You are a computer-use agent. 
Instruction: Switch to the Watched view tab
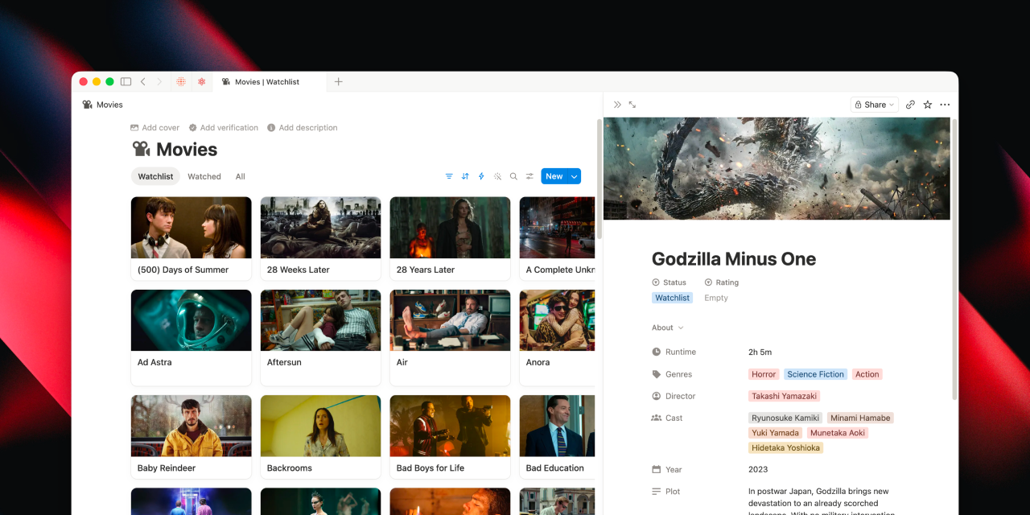[x=204, y=176]
